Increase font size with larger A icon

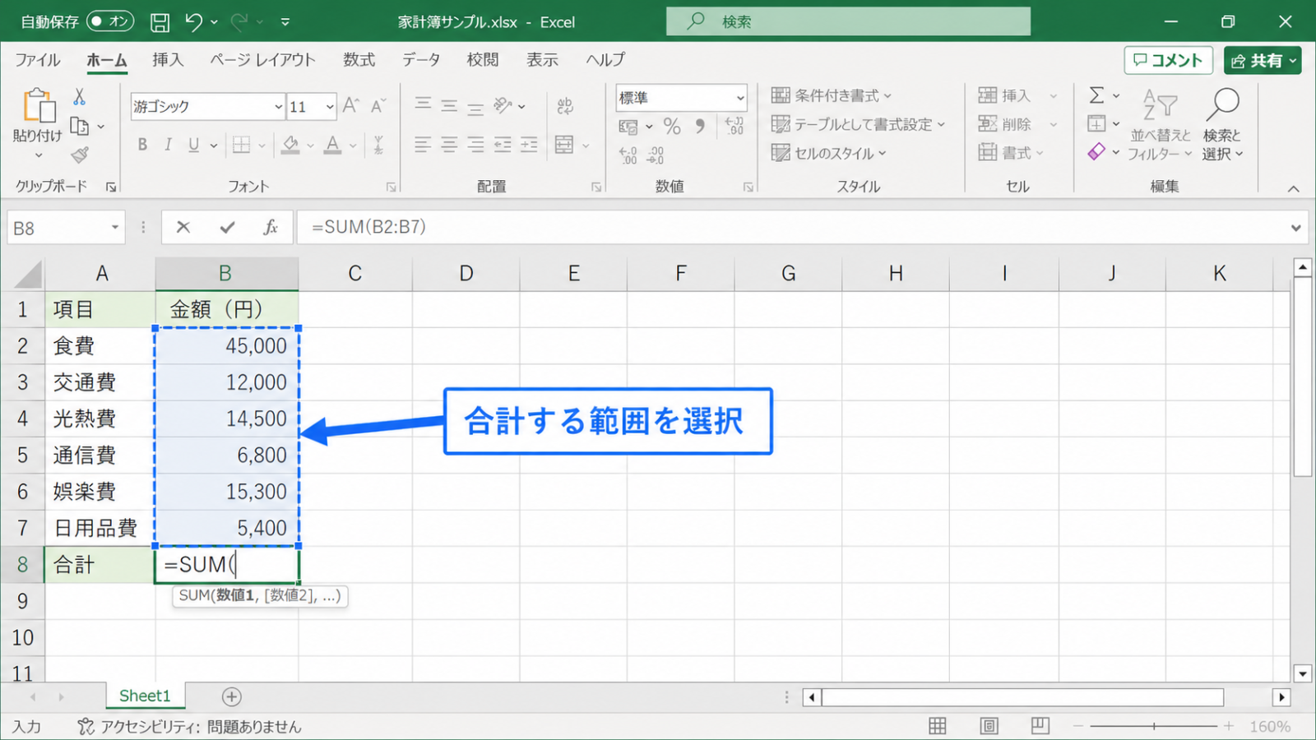point(351,106)
